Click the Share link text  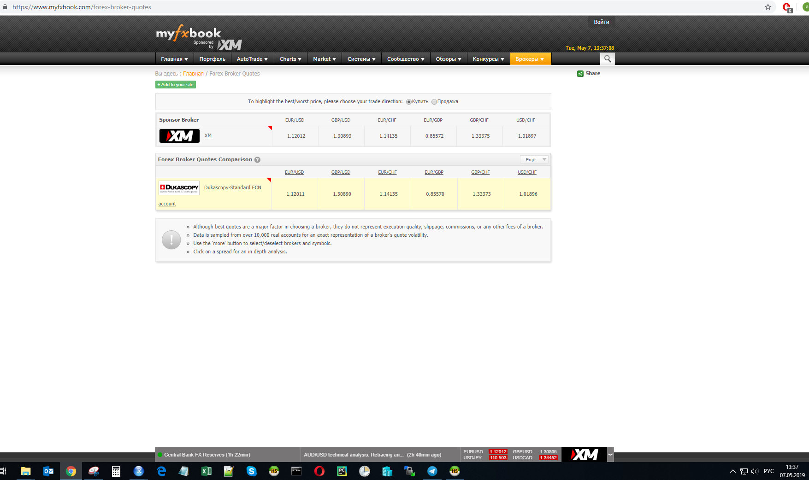click(593, 74)
